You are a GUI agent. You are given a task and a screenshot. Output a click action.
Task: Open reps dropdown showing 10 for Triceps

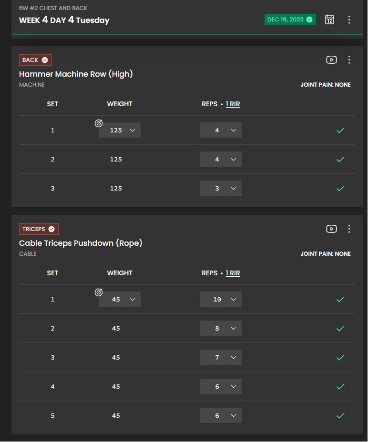(x=221, y=299)
